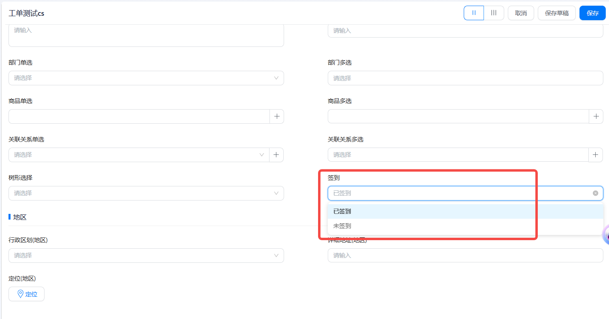This screenshot has width=609, height=319.
Task: Open the 行政区划(地区) dropdown
Action: pos(146,256)
